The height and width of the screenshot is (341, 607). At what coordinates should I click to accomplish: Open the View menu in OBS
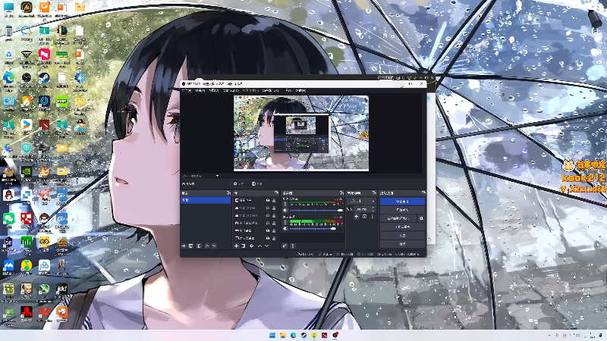pos(214,90)
